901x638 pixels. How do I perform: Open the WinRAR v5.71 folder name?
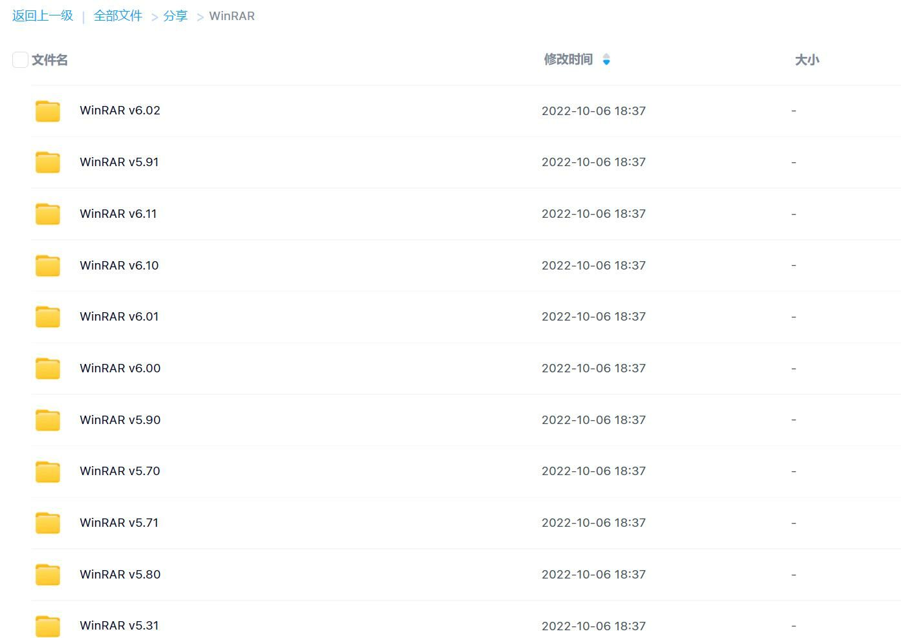[x=119, y=523]
